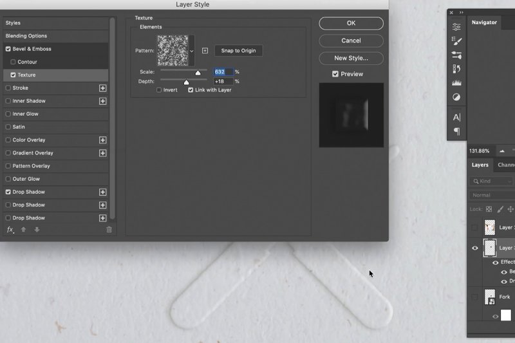Click create new preset from pattern icon
The image size is (515, 343).
point(205,51)
